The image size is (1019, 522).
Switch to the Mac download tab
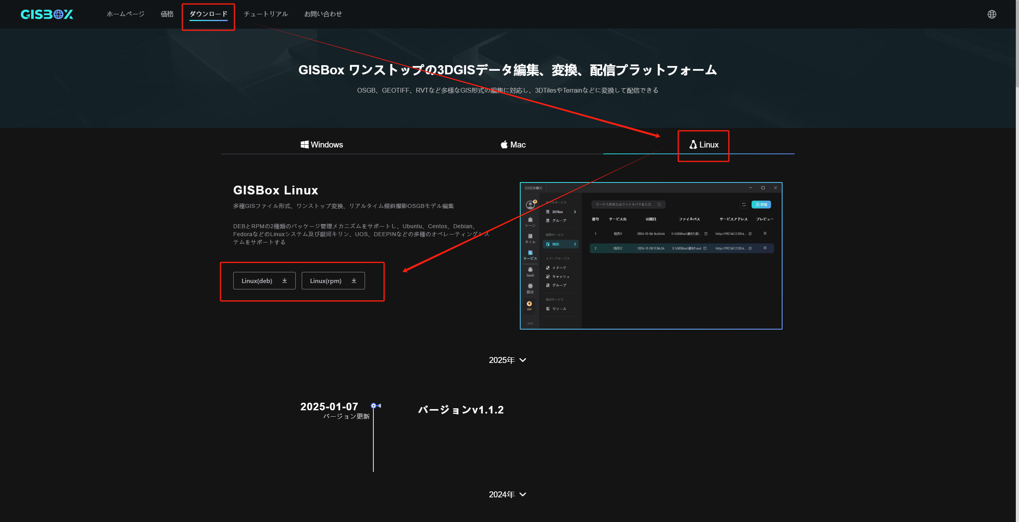tap(513, 145)
